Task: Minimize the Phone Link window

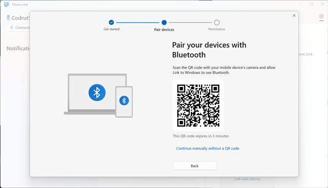Action: (301, 4)
